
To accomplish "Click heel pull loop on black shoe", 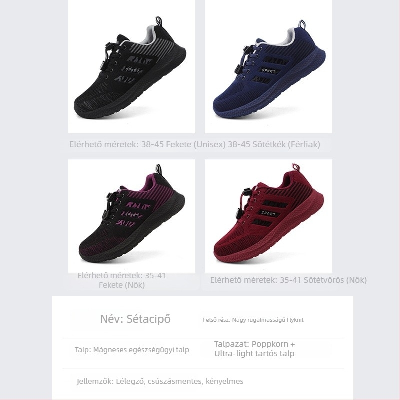I will [x=158, y=22].
